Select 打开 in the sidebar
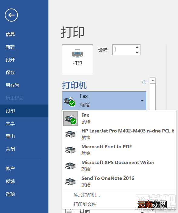 10,60
